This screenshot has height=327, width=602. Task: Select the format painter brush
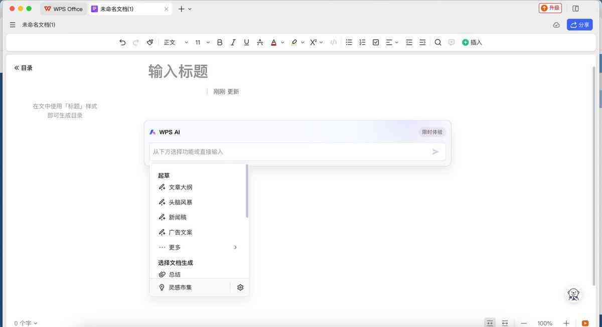pyautogui.click(x=149, y=43)
